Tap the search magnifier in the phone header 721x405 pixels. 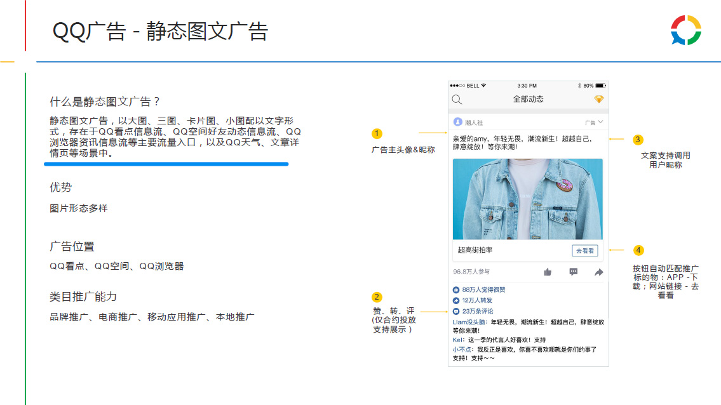tap(457, 99)
